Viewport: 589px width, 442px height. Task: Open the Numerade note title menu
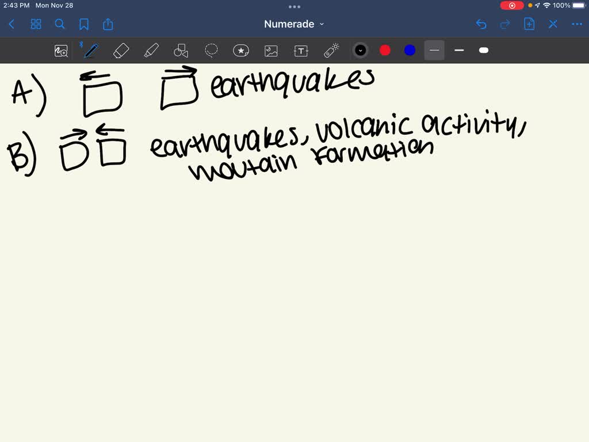point(294,24)
